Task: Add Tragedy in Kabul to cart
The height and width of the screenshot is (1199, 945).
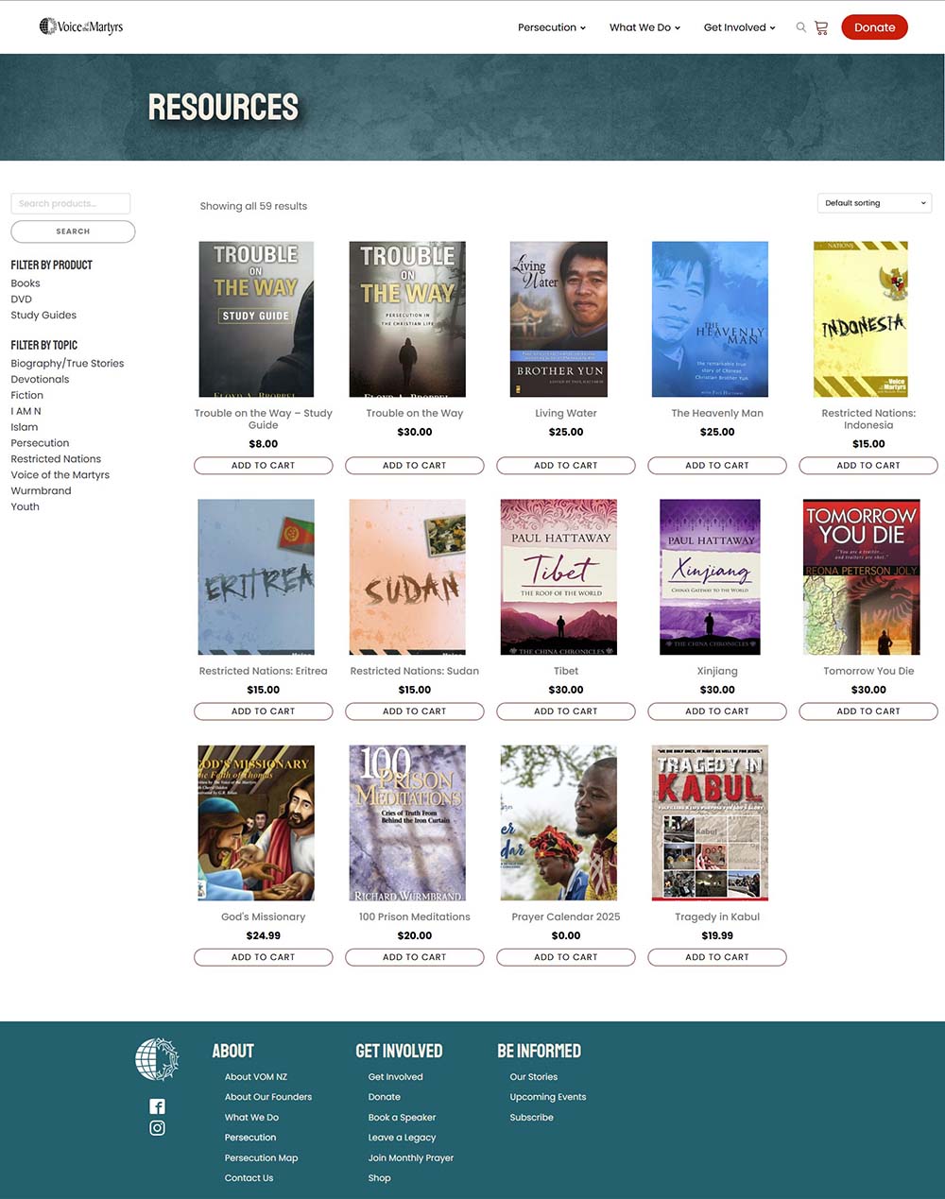Action: (x=717, y=957)
